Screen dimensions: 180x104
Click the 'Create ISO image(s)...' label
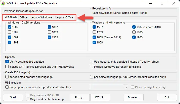point(19,72)
